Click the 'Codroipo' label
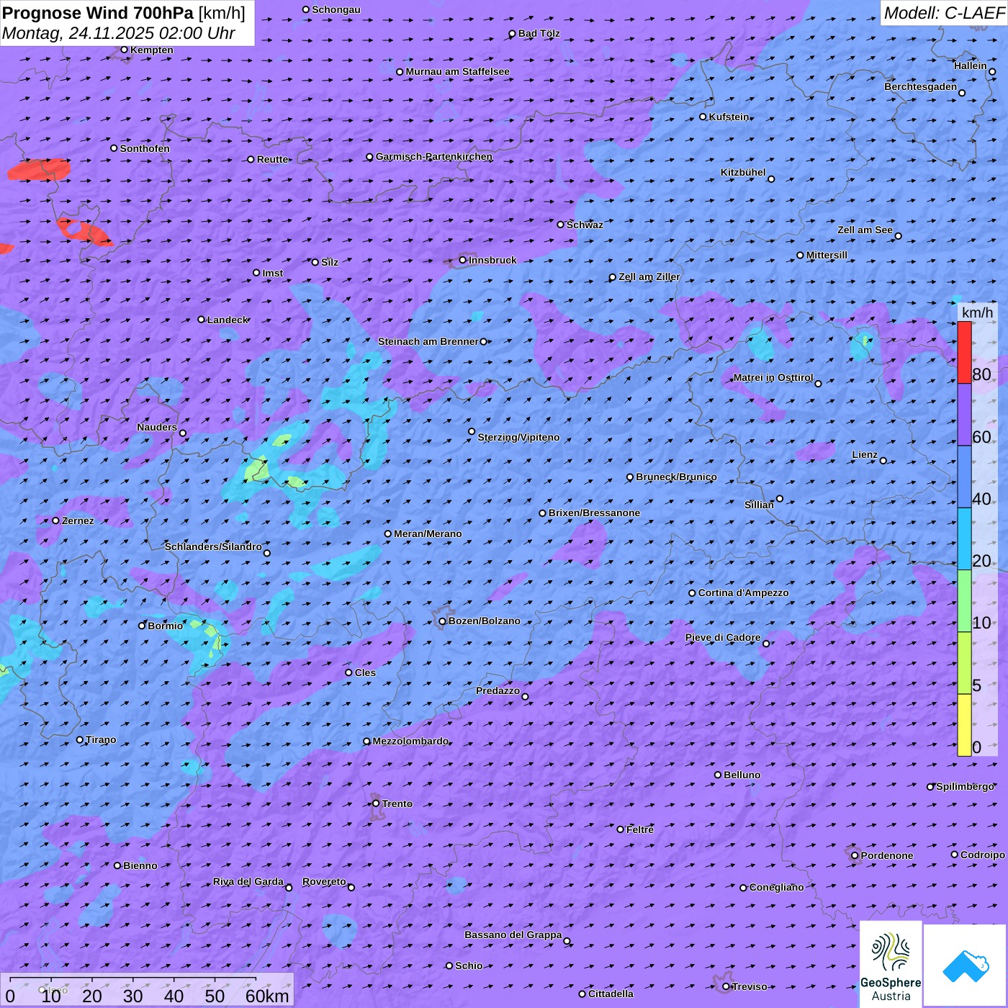 point(983,855)
